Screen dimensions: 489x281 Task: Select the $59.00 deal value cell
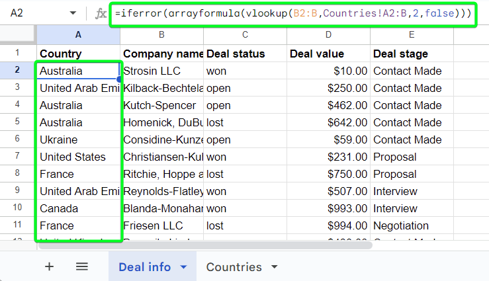point(328,140)
